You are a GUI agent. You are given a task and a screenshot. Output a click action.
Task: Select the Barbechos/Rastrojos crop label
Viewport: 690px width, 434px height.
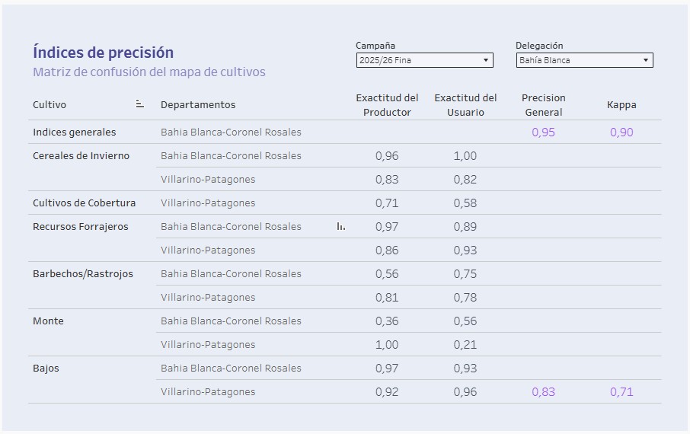tap(82, 274)
